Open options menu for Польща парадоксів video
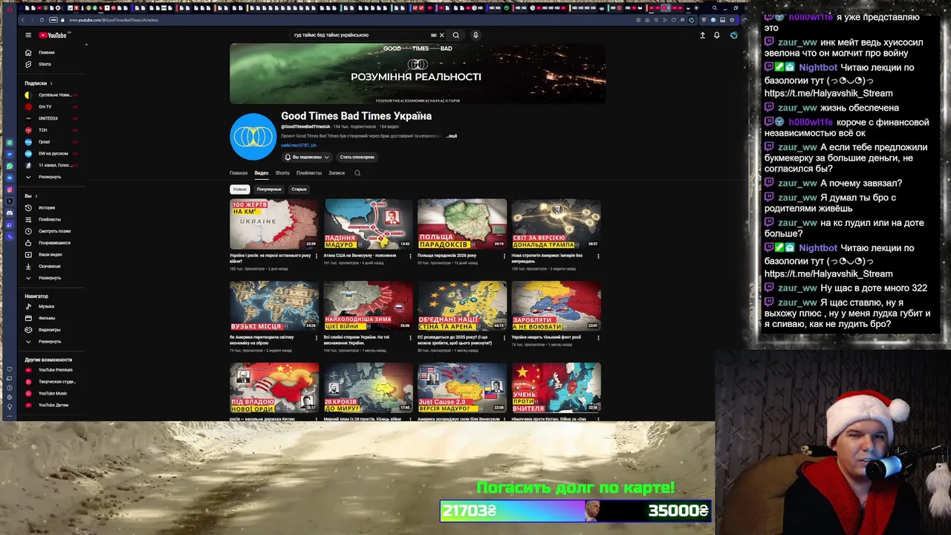 [x=504, y=256]
